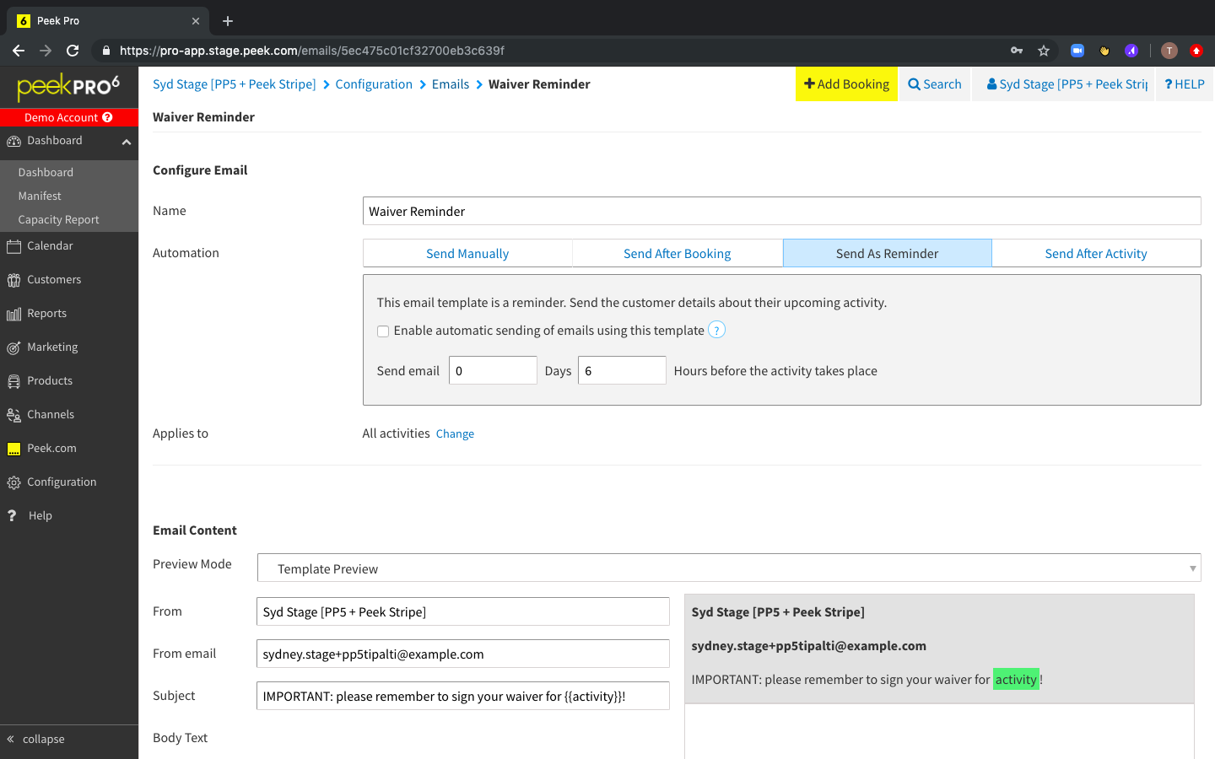Image resolution: width=1215 pixels, height=759 pixels.
Task: Click the Demo Account banner
Action: pos(69,117)
